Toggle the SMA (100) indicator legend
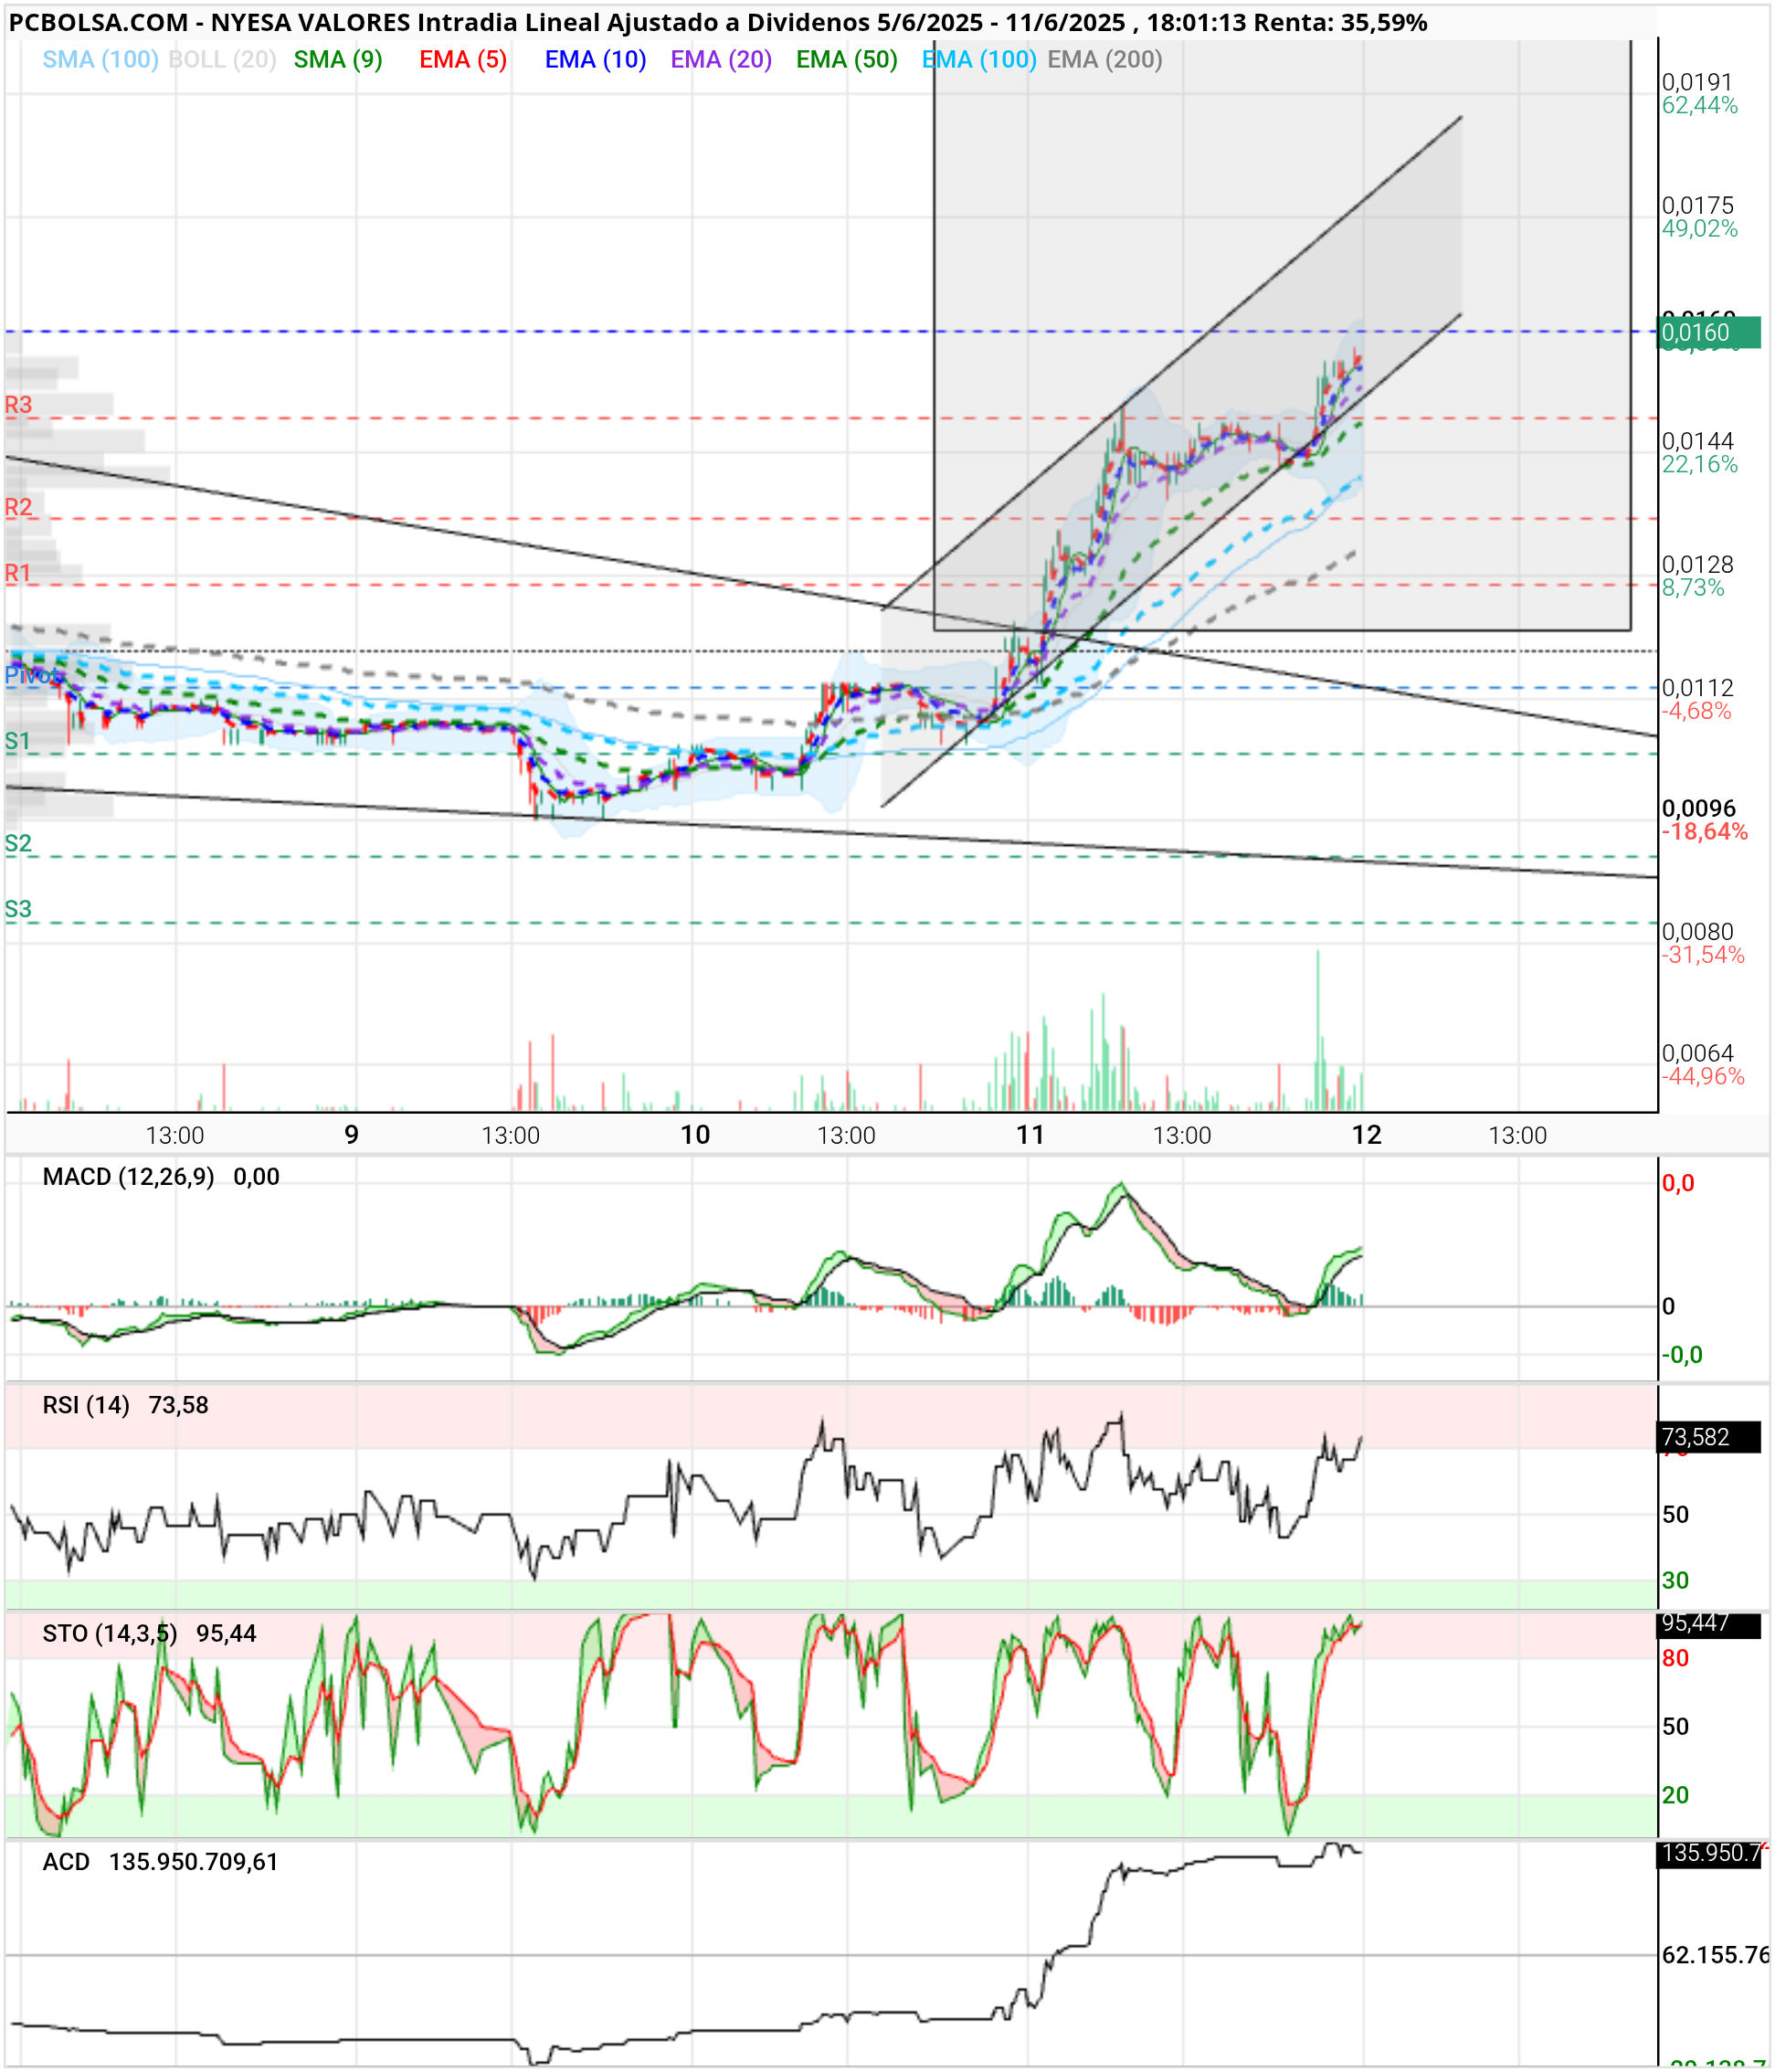 coord(100,60)
